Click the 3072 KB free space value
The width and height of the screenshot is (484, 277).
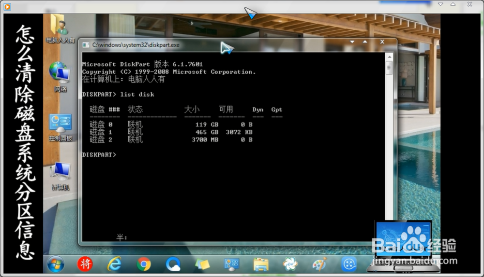(x=239, y=132)
